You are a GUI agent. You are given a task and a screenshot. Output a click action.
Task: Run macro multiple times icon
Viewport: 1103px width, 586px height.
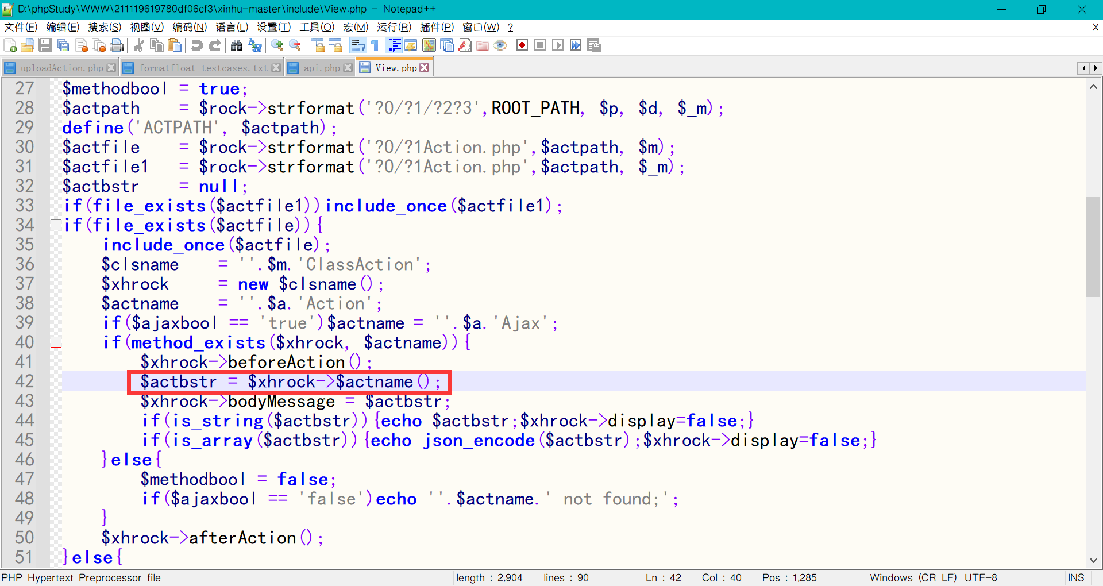(576, 45)
